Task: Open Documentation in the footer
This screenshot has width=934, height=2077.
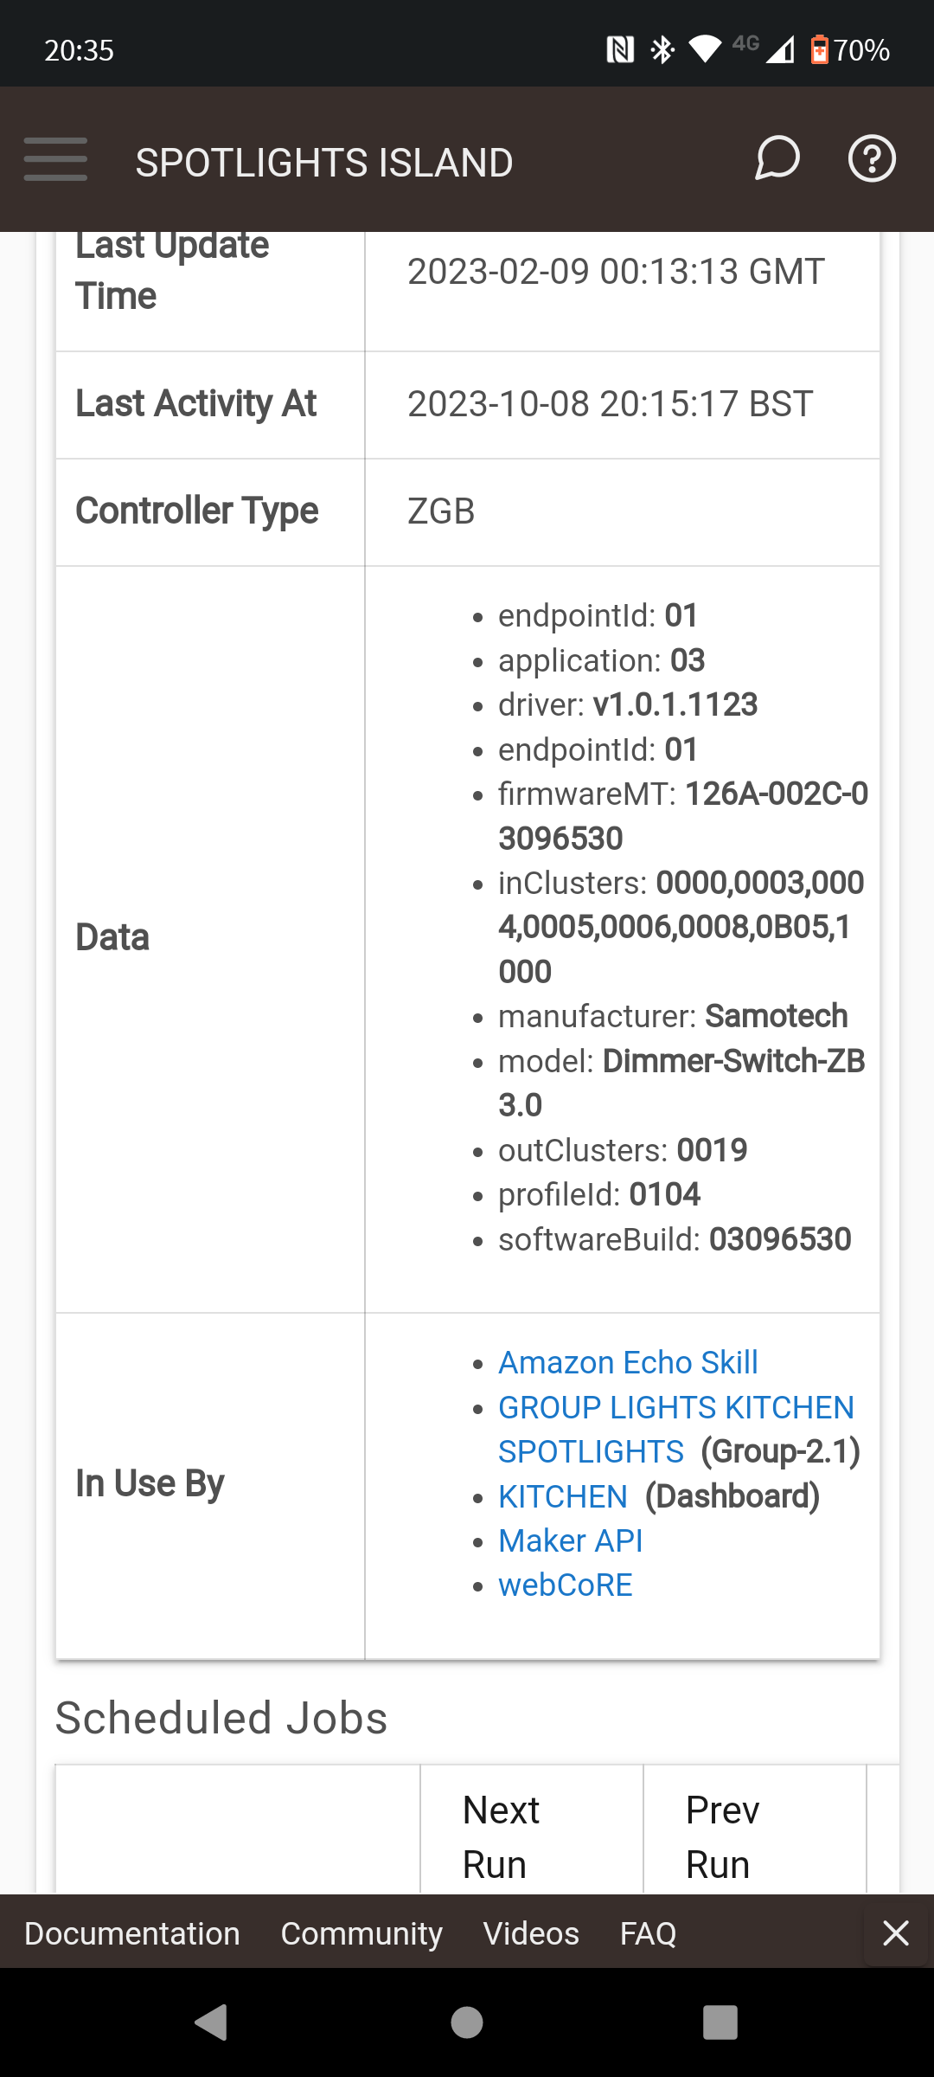Action: [131, 1933]
